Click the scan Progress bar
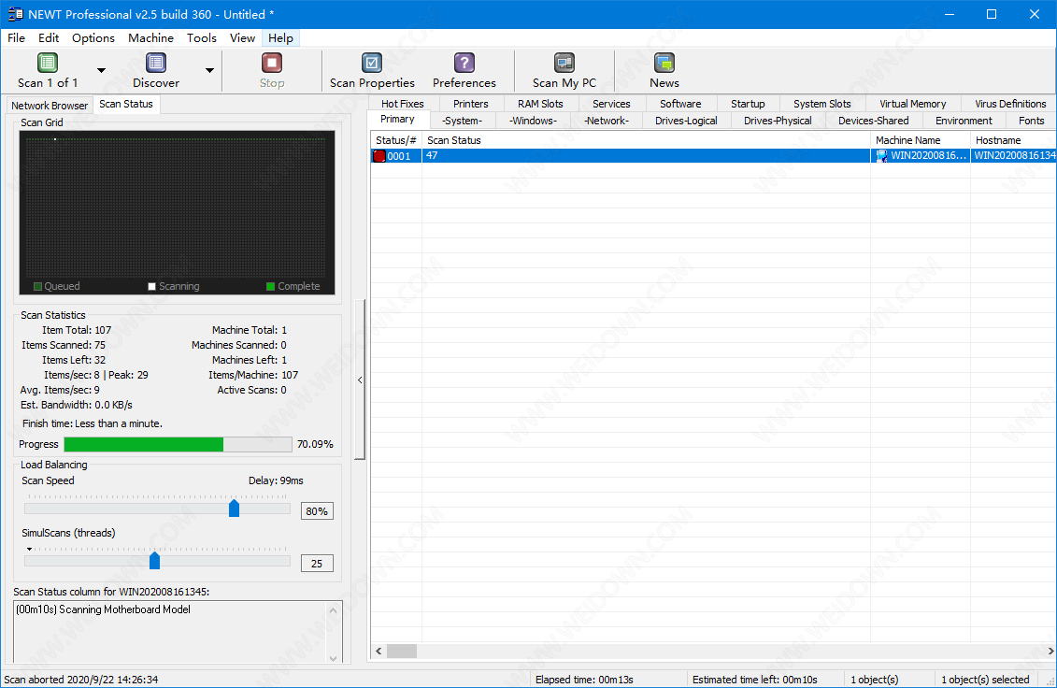Screen dimensions: 1057x688 tap(178, 444)
